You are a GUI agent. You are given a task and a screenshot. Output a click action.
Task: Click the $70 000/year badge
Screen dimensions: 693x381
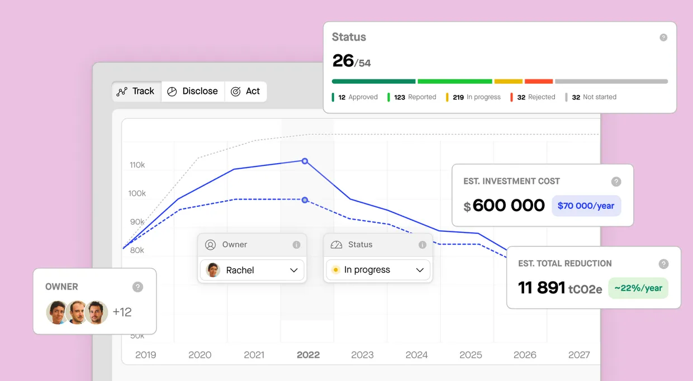pyautogui.click(x=586, y=206)
